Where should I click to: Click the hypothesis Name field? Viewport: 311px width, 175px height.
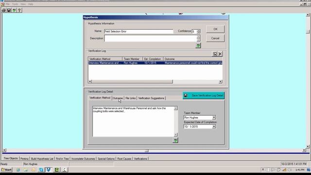(x=138, y=31)
